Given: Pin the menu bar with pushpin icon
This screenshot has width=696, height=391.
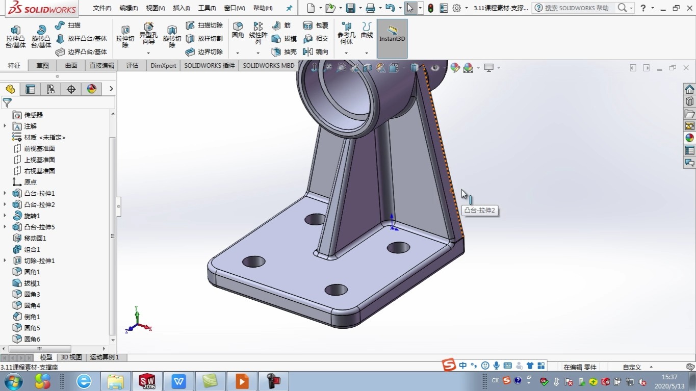Looking at the screenshot, I should [289, 8].
